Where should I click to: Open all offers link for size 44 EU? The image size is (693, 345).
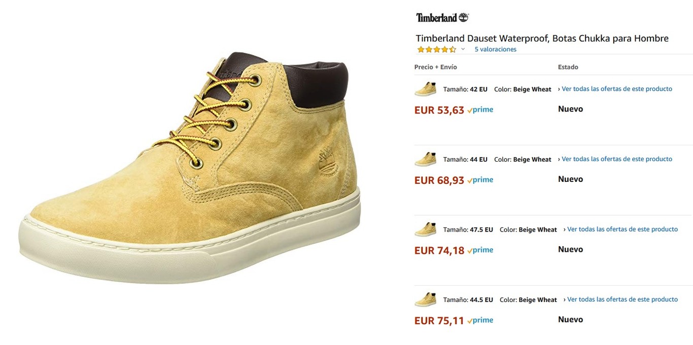pyautogui.click(x=615, y=159)
